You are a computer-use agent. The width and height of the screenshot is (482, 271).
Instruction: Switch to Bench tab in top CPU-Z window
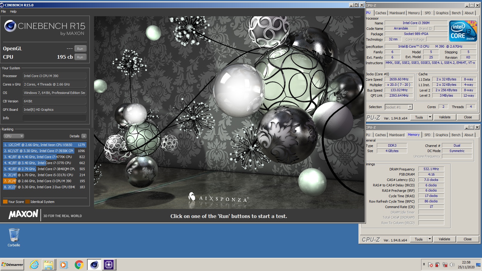click(456, 13)
